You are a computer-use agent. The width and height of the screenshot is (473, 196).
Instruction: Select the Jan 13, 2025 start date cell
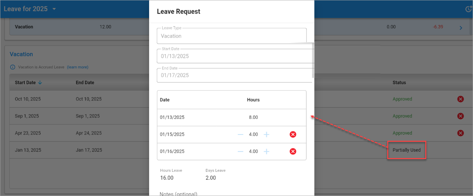point(28,150)
